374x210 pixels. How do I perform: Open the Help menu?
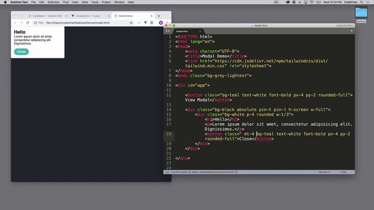coord(131,2)
